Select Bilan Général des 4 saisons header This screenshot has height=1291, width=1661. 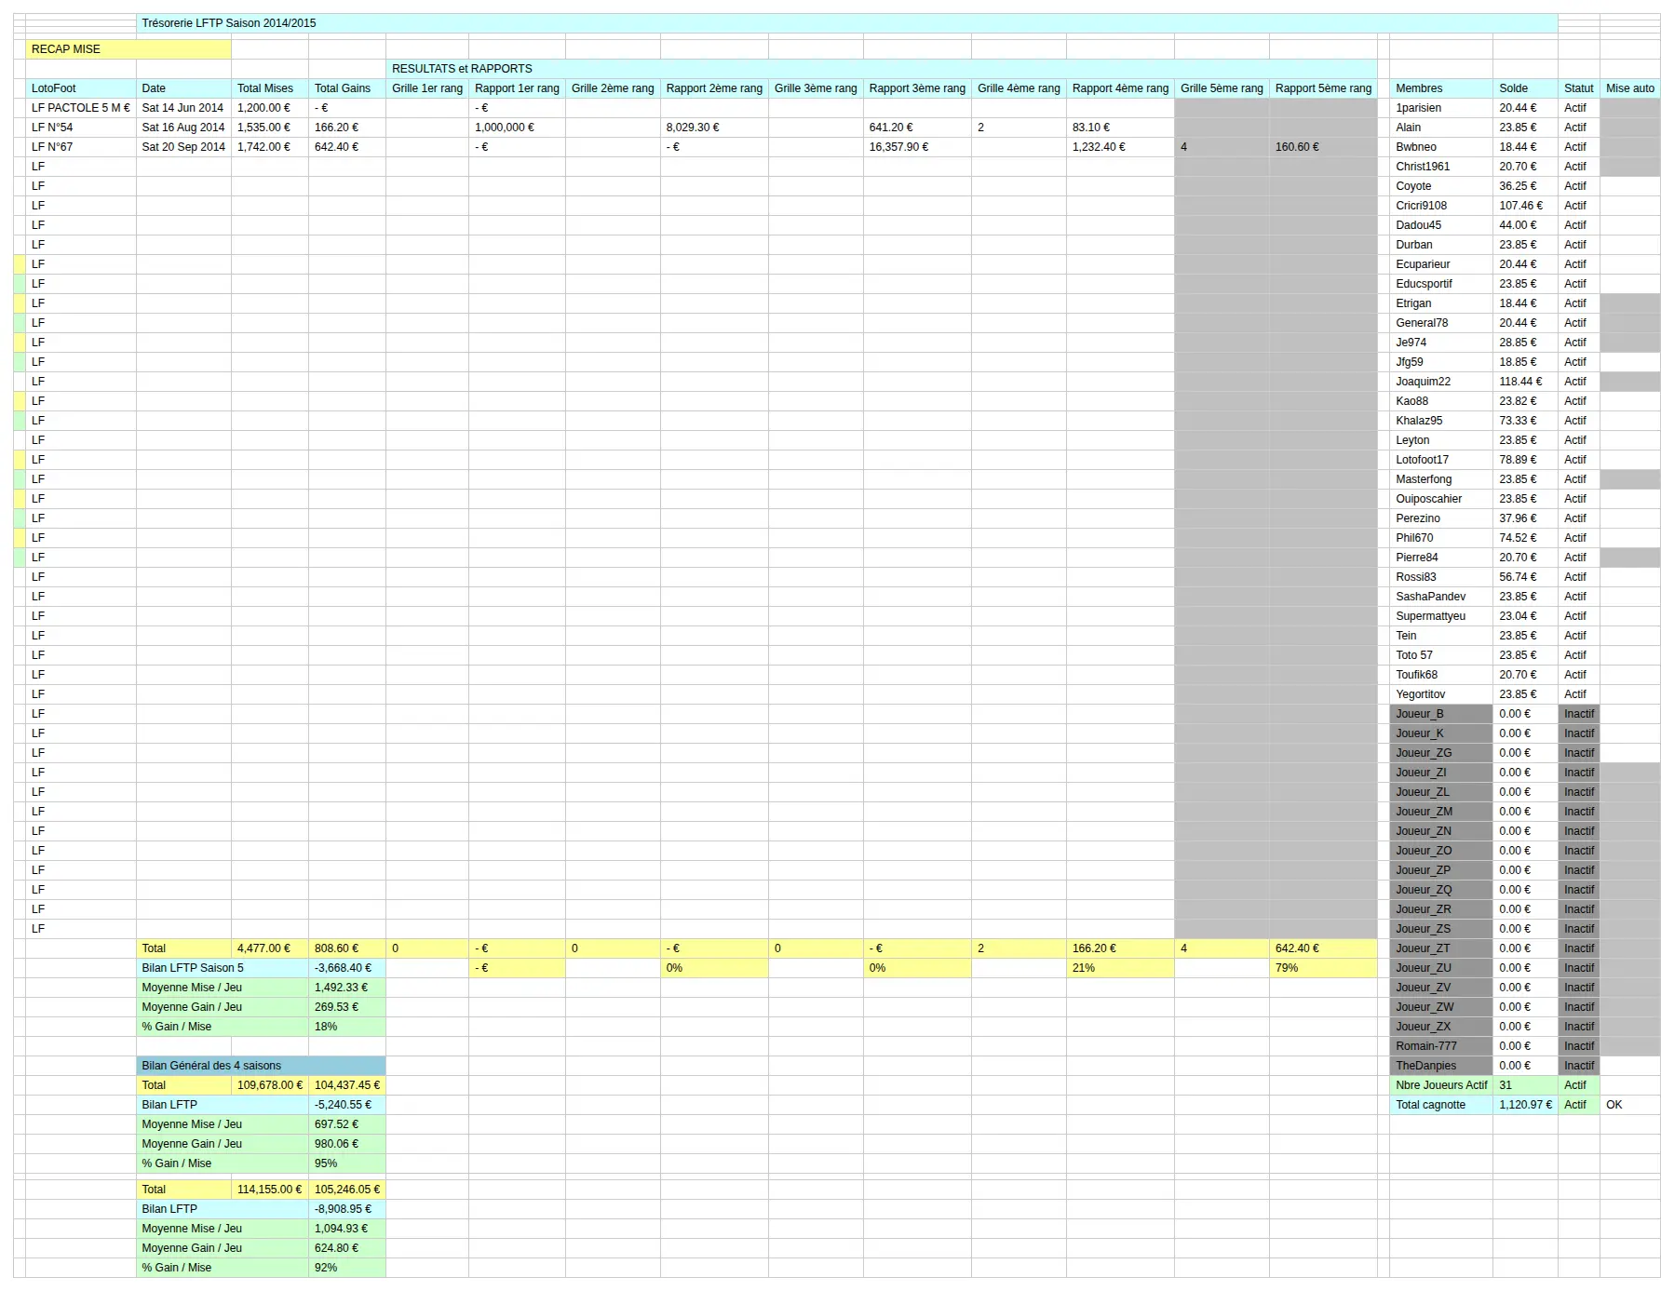[261, 1066]
